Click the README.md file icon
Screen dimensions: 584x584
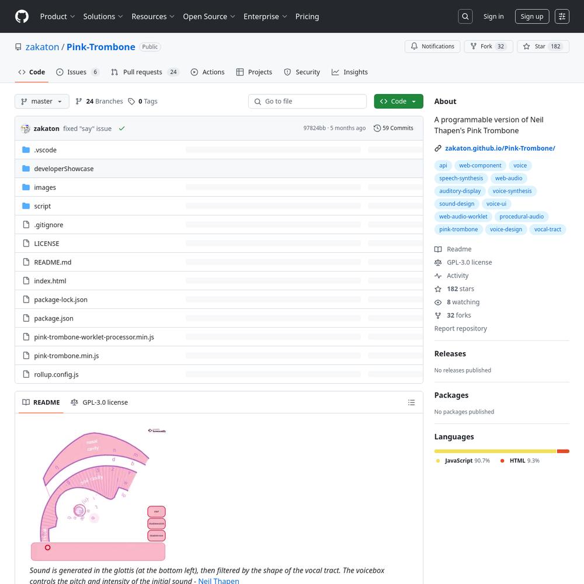click(x=26, y=262)
